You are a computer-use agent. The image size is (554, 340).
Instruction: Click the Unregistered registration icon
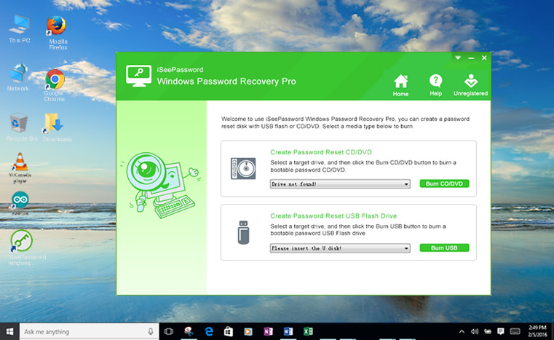(x=470, y=85)
